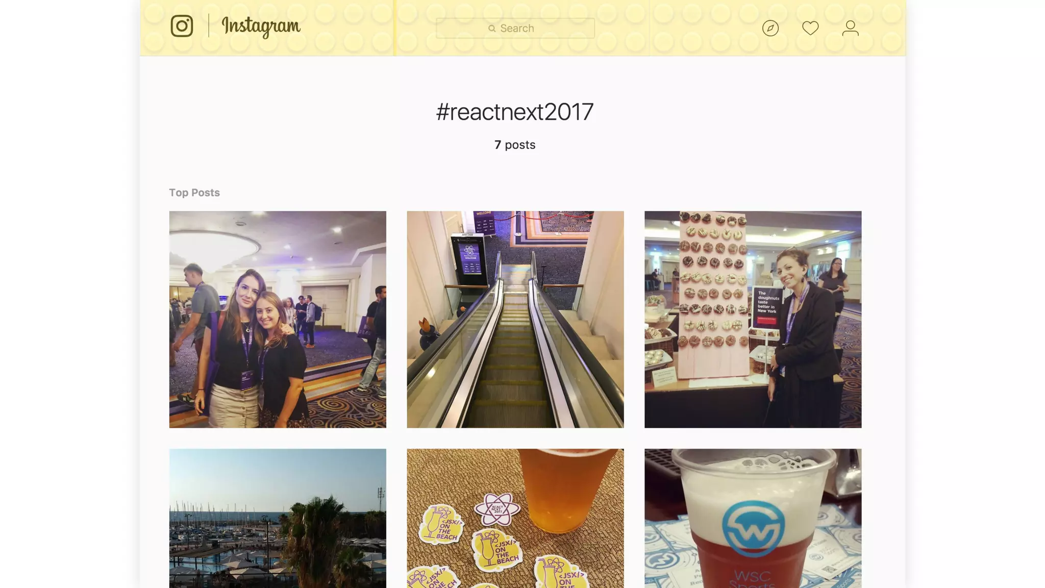Open the doughnut wall photo post
This screenshot has height=588, width=1045.
coord(753,320)
